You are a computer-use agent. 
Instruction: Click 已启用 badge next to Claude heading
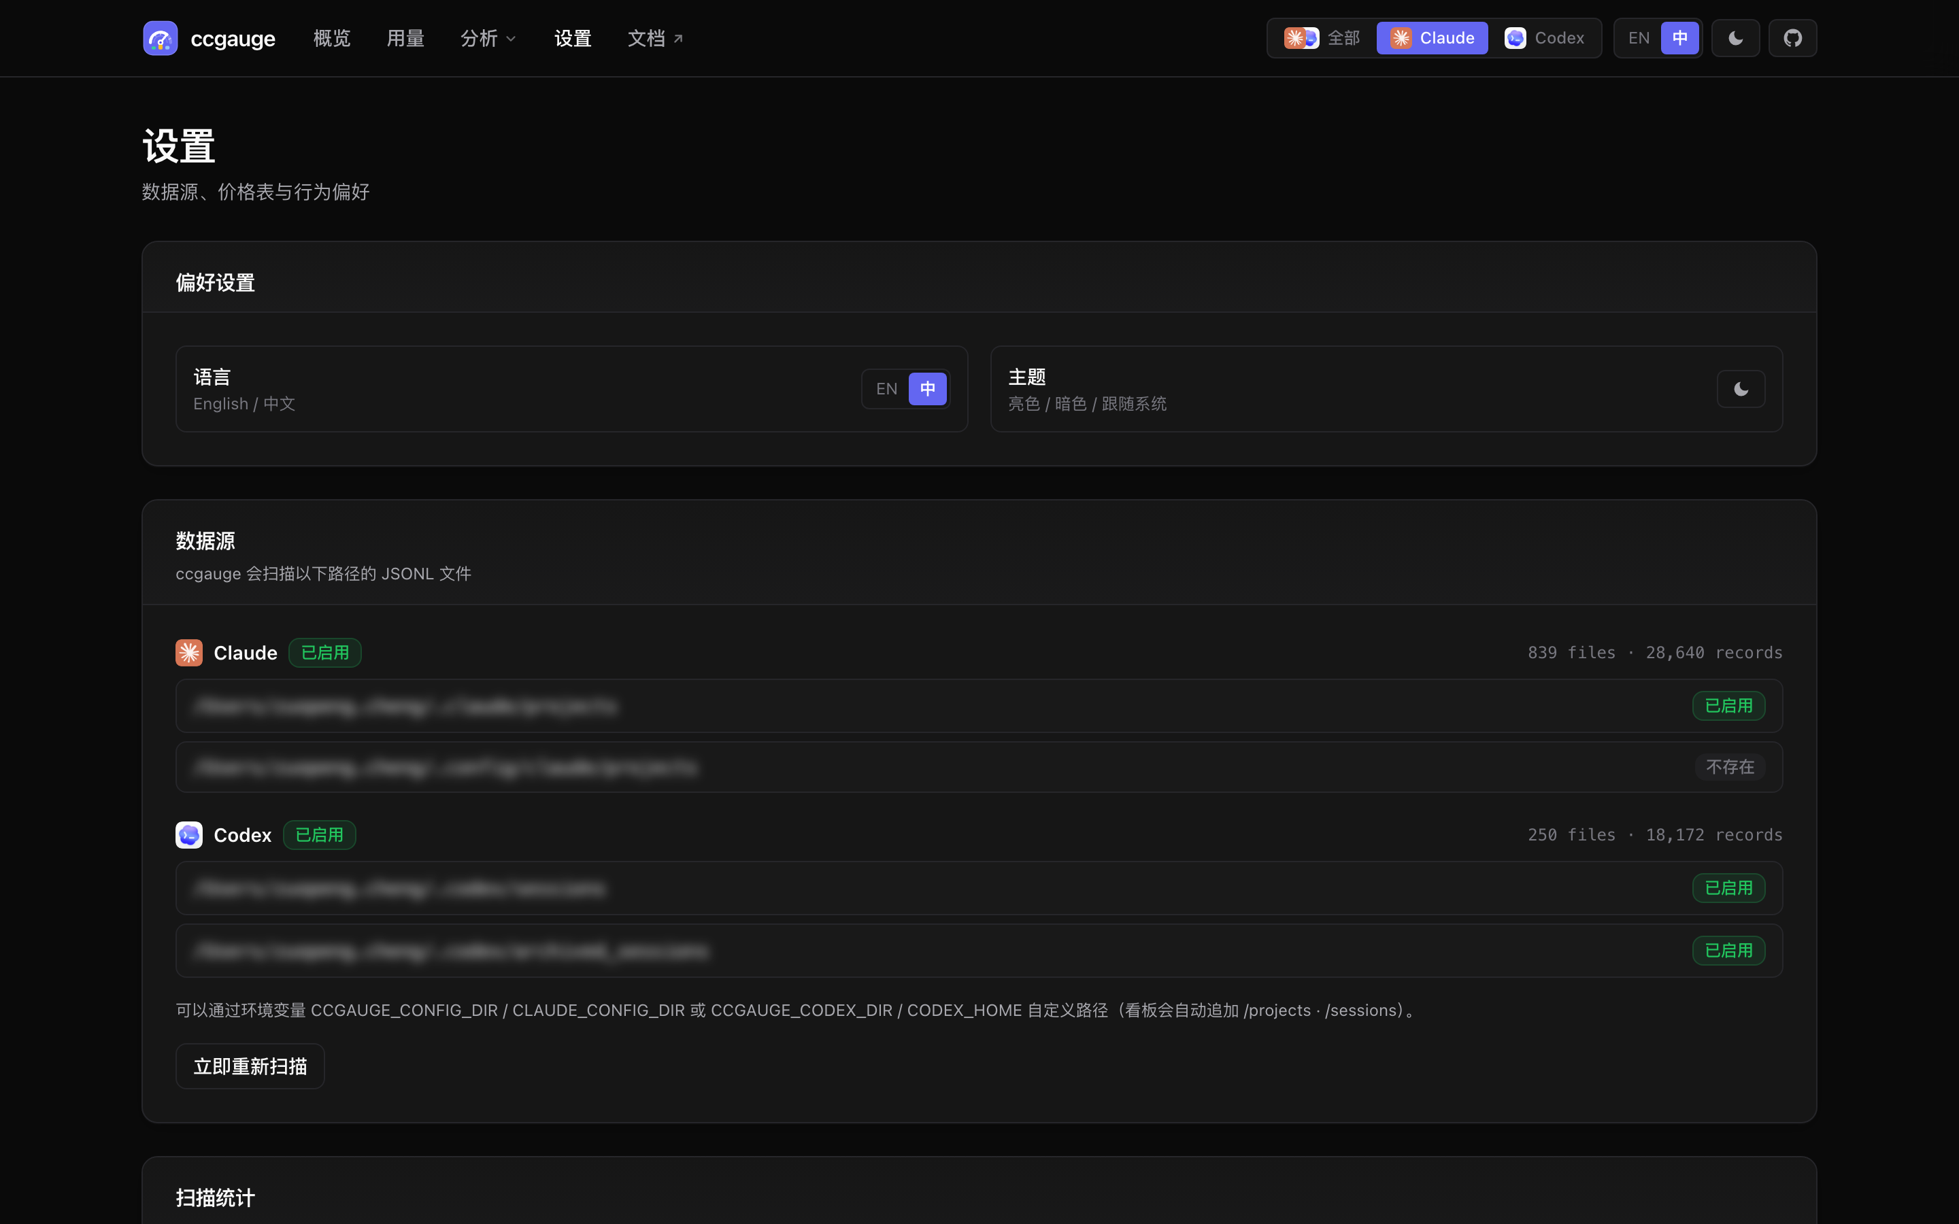coord(324,653)
